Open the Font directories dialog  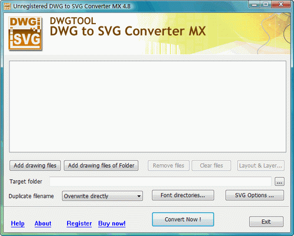click(x=183, y=195)
